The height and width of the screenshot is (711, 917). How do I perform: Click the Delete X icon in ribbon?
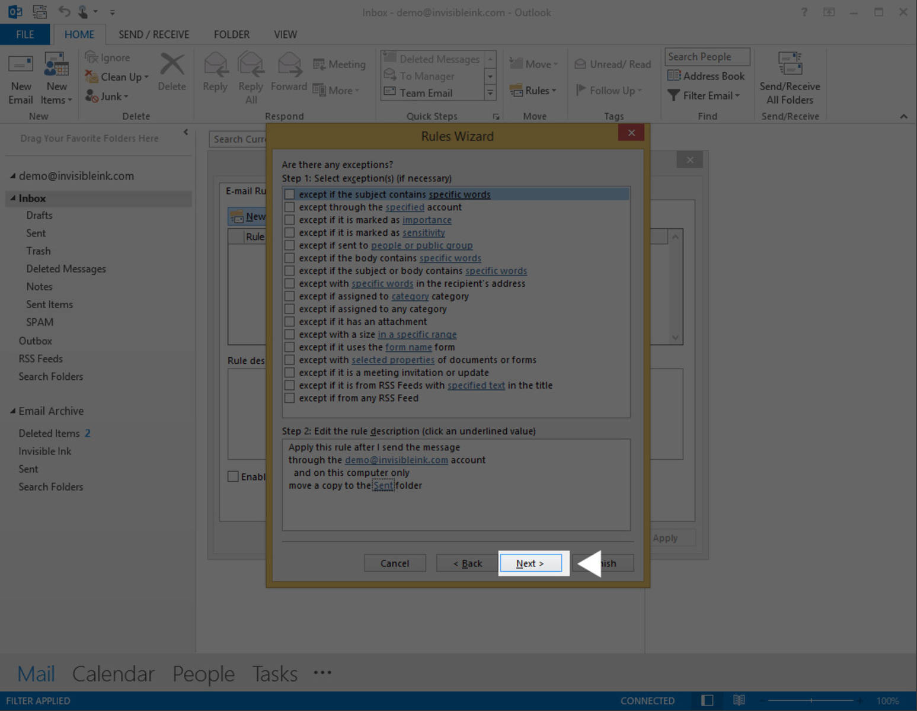pyautogui.click(x=172, y=65)
